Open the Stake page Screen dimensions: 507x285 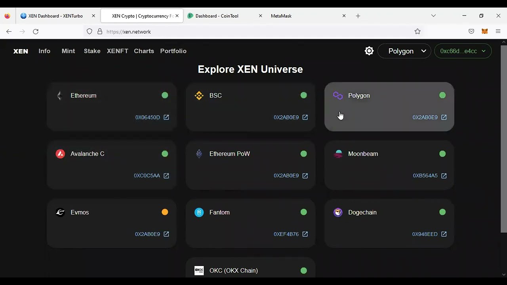click(92, 51)
